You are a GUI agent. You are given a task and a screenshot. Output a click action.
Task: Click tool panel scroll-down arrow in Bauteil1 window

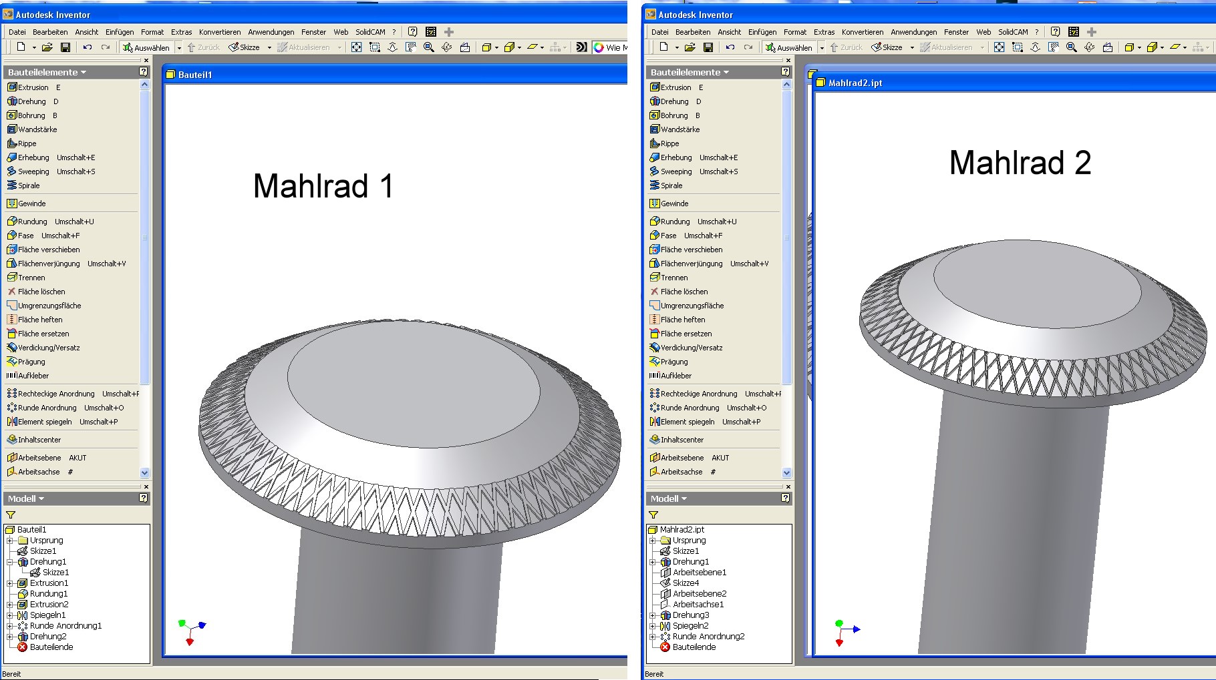tap(145, 472)
